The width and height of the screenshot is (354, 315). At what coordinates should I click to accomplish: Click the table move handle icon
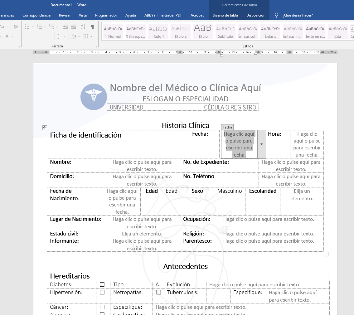click(45, 128)
